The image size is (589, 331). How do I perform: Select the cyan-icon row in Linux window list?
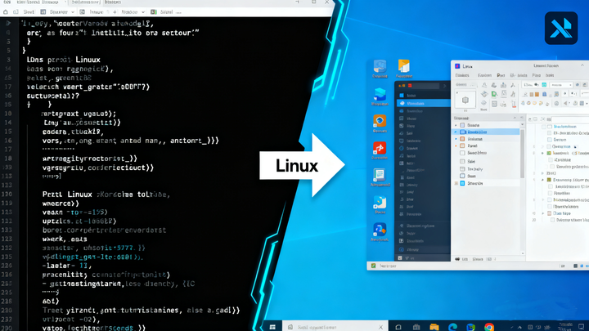[x=487, y=183]
